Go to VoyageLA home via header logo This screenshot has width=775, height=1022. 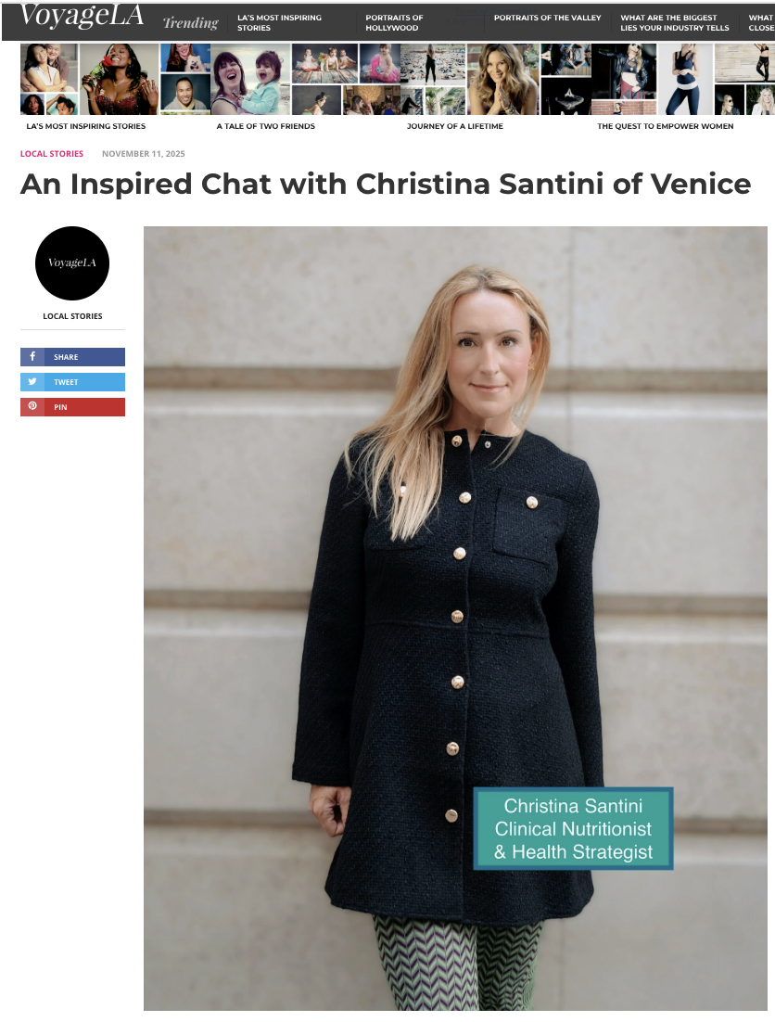(x=82, y=16)
